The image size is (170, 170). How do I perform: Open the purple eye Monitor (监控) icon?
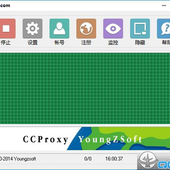pos(113,28)
